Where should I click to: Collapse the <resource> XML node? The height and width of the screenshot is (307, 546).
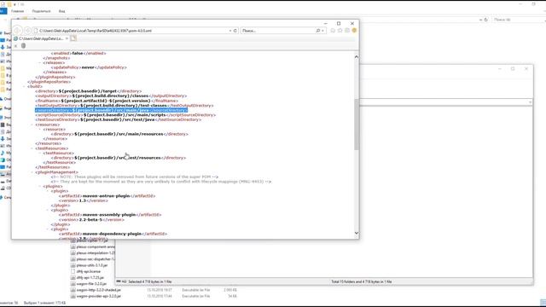[x=40, y=129]
